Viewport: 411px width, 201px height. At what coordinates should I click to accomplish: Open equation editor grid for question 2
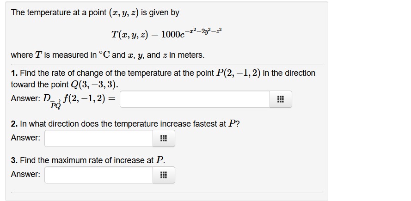(x=164, y=138)
